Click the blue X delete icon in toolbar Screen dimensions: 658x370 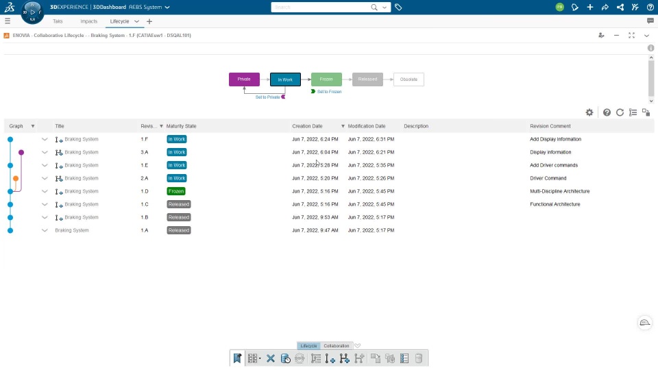271,358
